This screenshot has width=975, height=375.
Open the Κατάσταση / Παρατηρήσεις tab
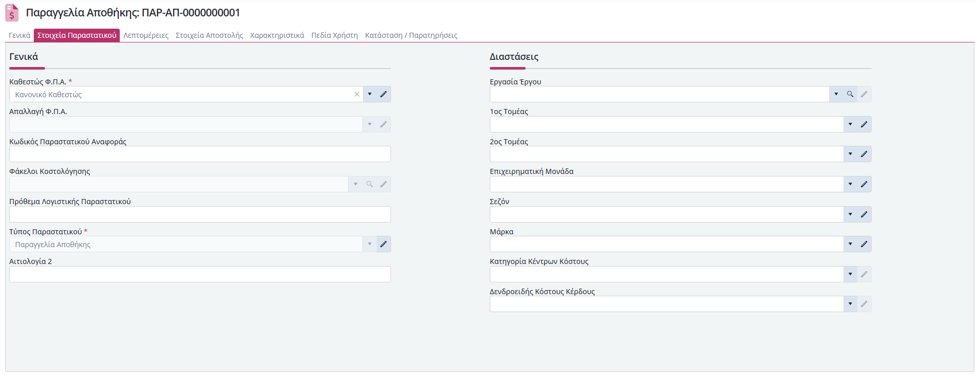411,35
